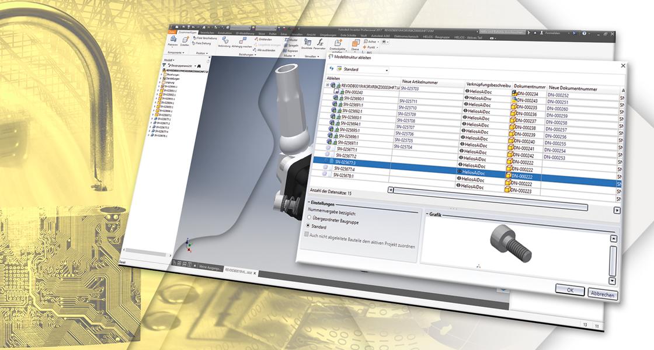Select the Ebene work plane tool
The image size is (654, 350).
click(356, 45)
